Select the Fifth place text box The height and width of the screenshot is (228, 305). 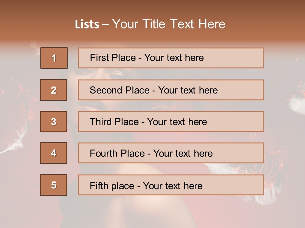(x=171, y=185)
